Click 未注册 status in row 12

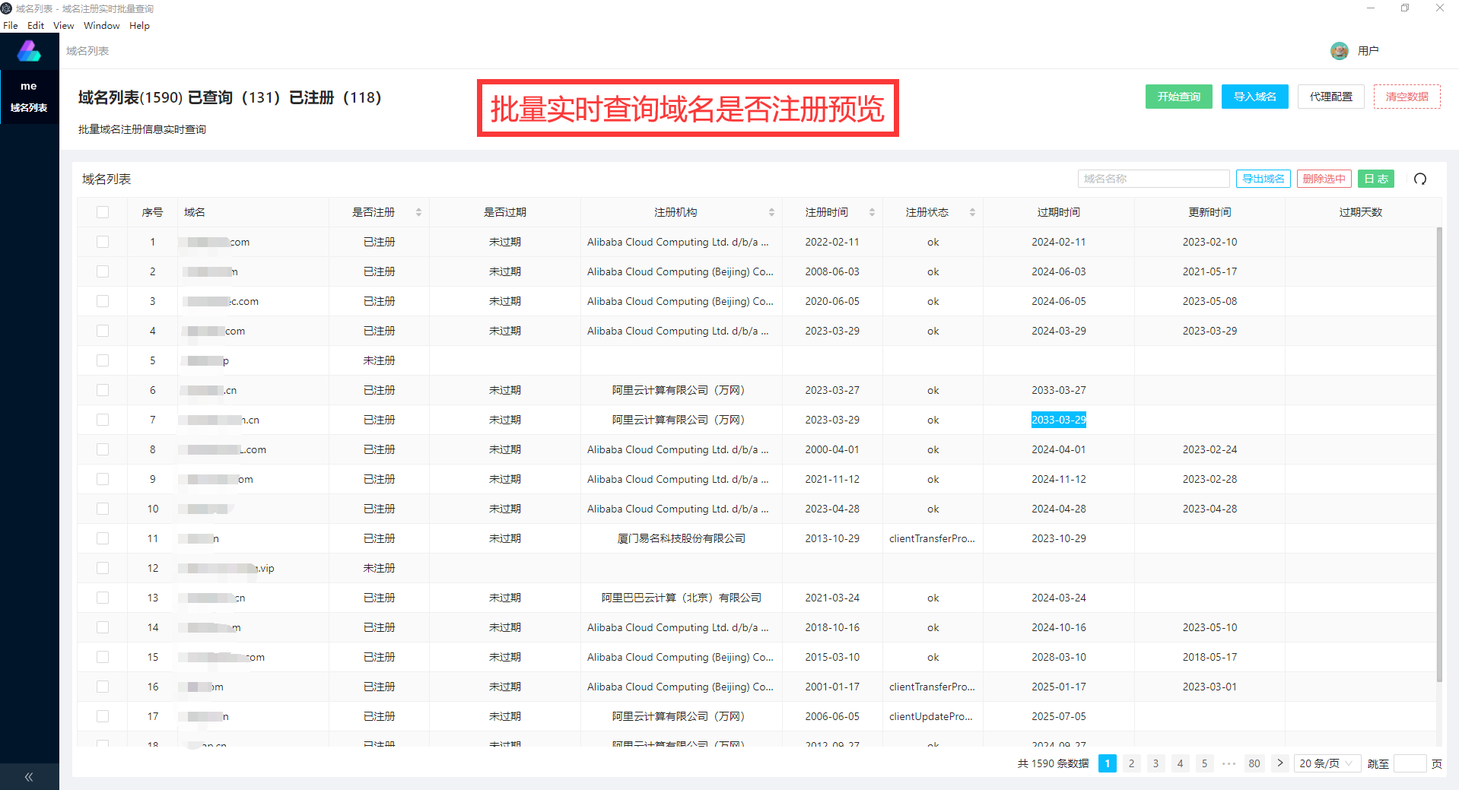tap(379, 568)
